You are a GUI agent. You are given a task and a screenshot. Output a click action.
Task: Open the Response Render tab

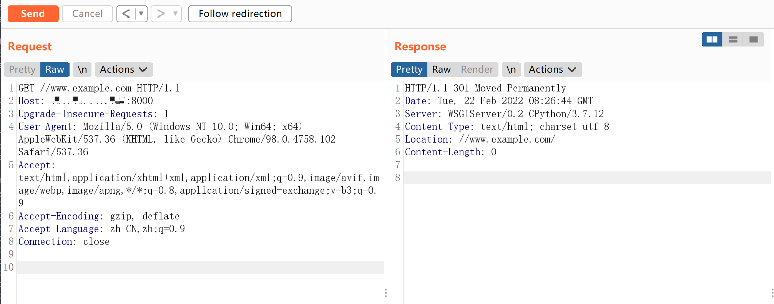[x=477, y=70]
